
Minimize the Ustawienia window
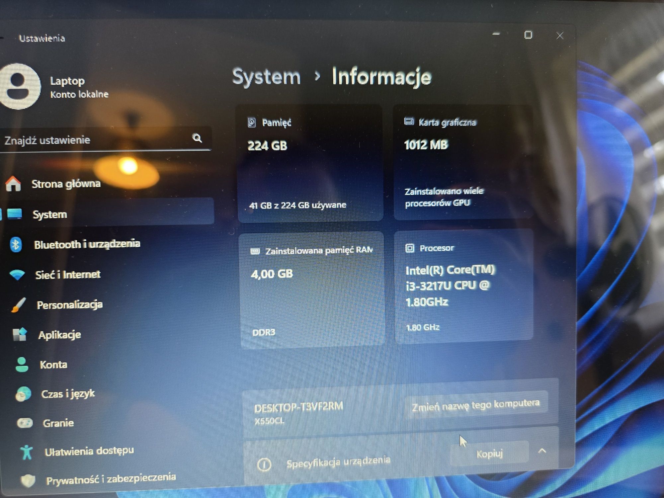[496, 34]
